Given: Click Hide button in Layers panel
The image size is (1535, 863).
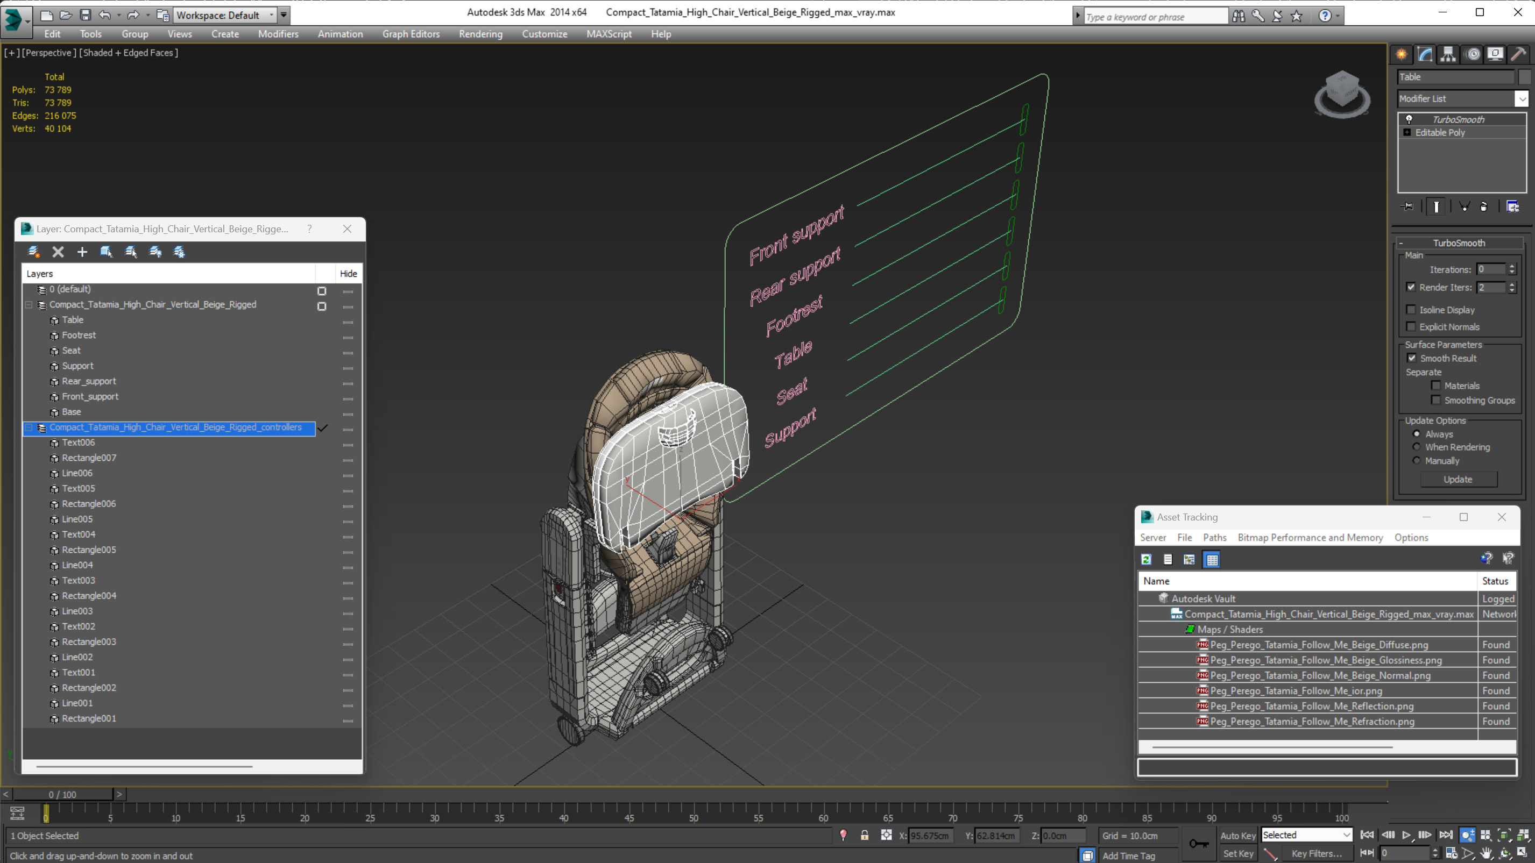Looking at the screenshot, I should coord(348,274).
